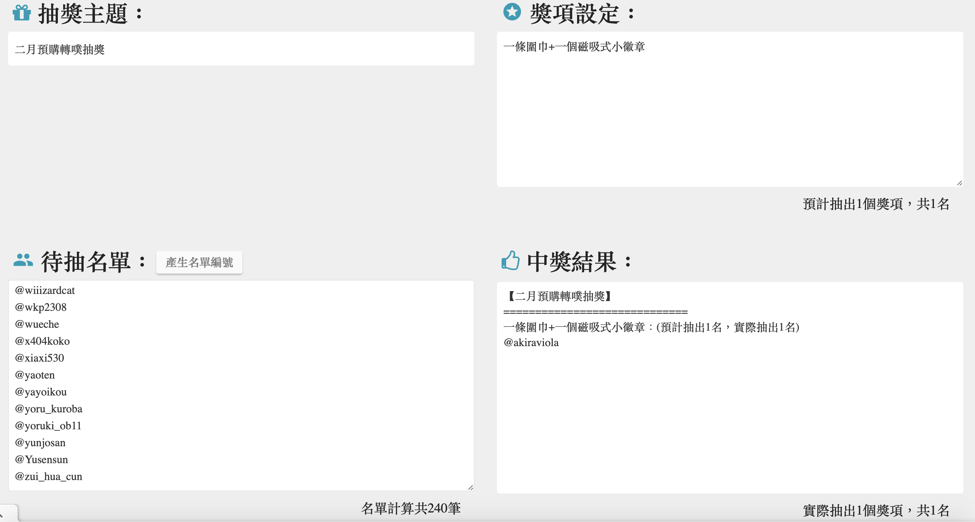Screen dimensions: 975x522
Task: Click the @zui_hua_cun entry in the name list
Action: coord(48,477)
